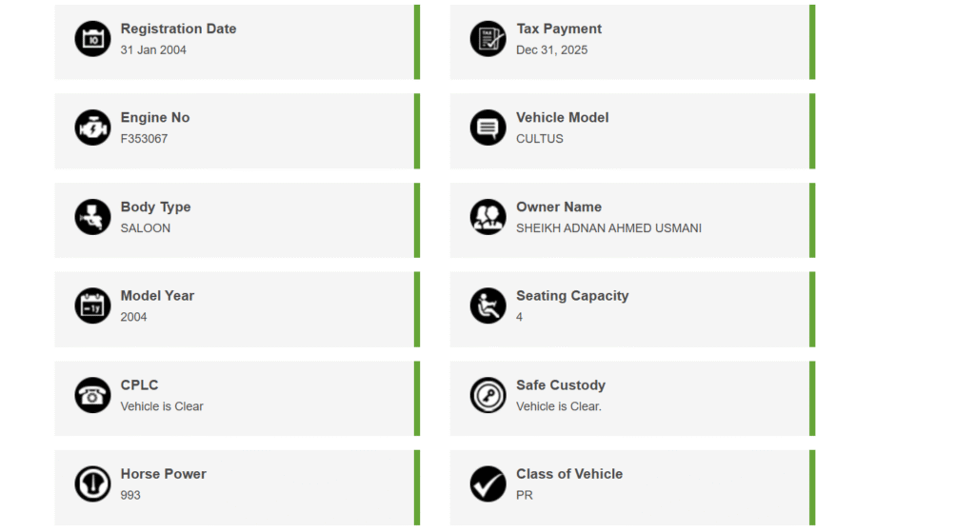This screenshot has height=532, width=975.
Task: Select the SALOON body type value
Action: [x=145, y=228]
